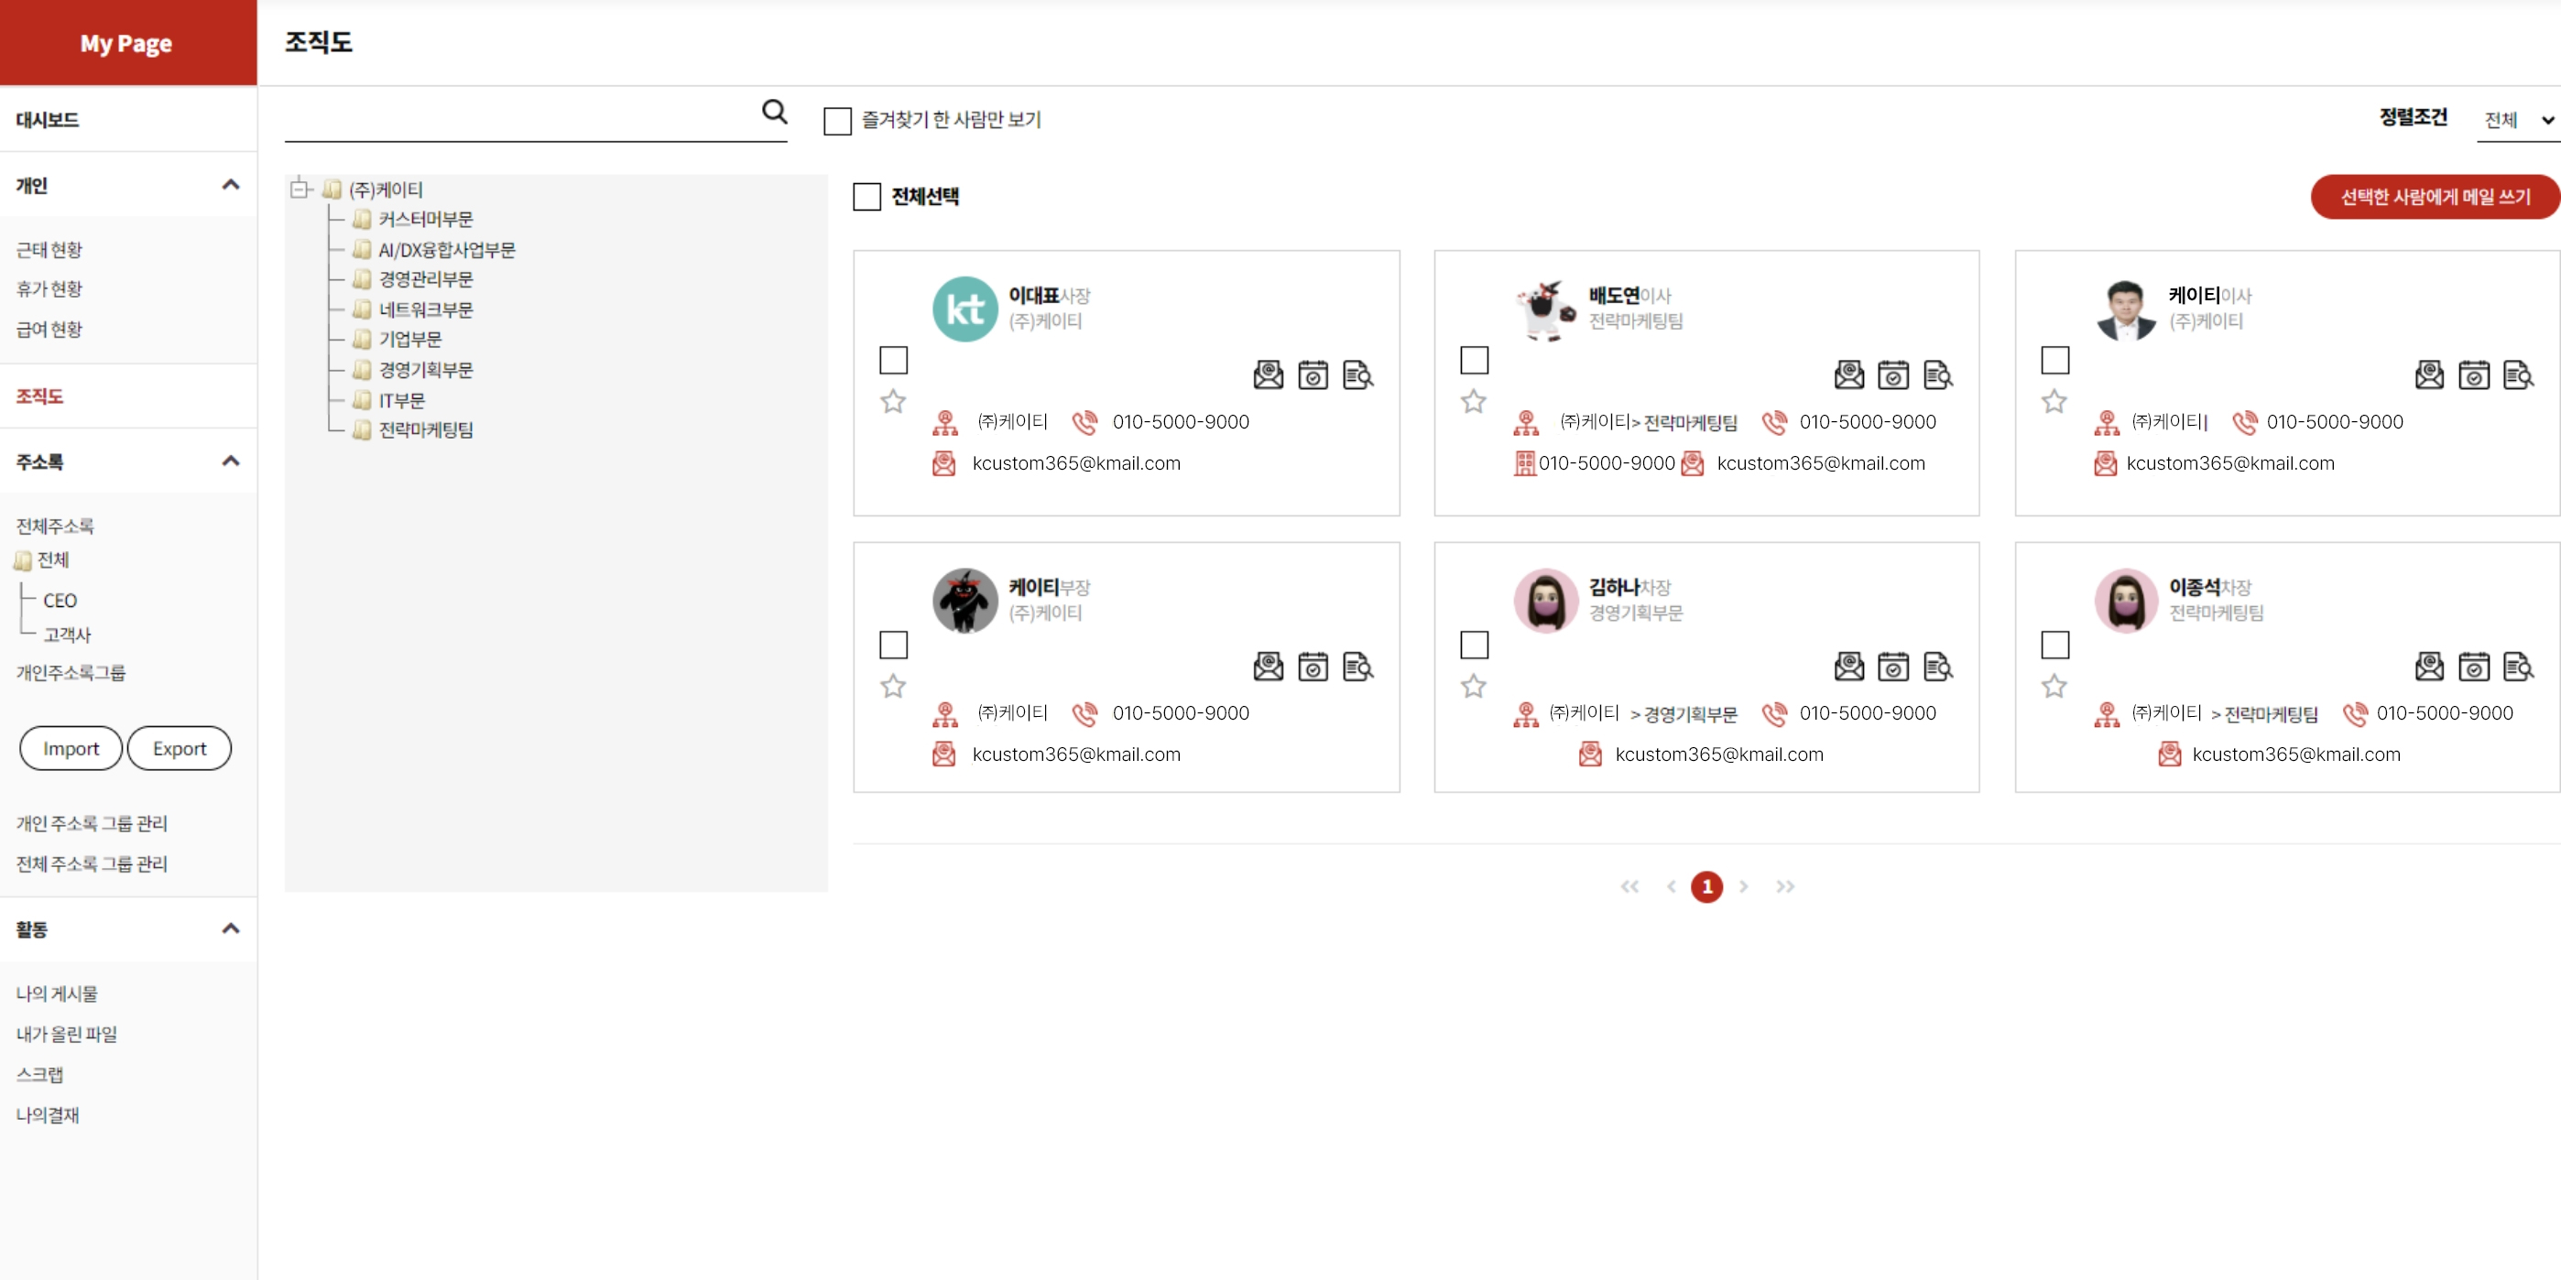
Task: Open 조직도 menu item
Action: point(39,396)
